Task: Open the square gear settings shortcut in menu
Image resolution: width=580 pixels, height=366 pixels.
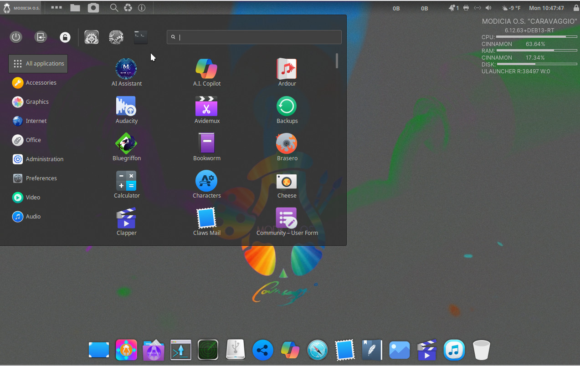Action: coord(92,37)
